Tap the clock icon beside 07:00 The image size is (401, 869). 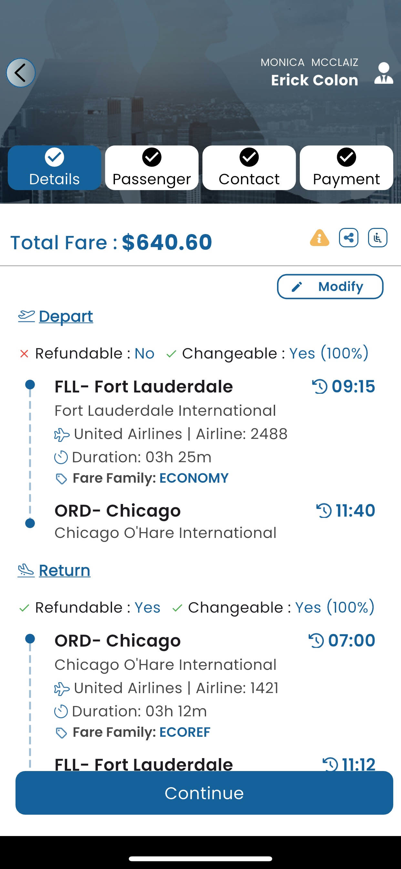coord(316,641)
